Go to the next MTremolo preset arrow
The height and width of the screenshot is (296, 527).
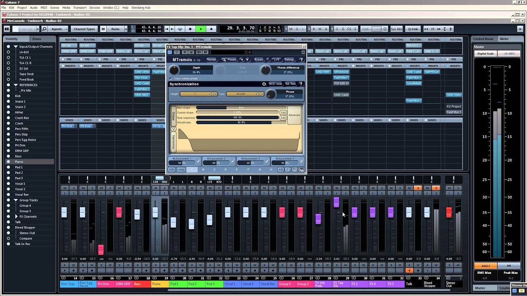[x=247, y=60]
